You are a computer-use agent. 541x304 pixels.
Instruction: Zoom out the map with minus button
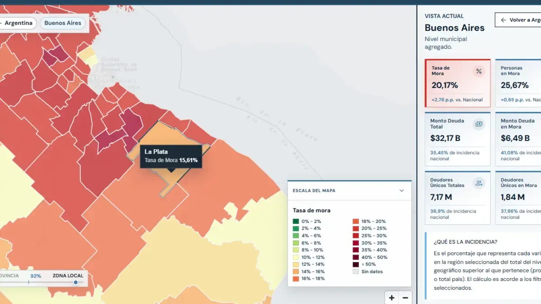405,298
